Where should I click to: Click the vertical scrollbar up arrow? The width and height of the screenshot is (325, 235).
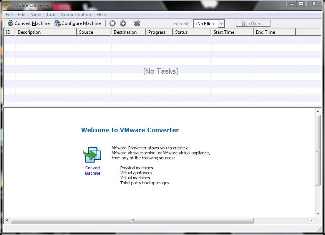click(318, 111)
